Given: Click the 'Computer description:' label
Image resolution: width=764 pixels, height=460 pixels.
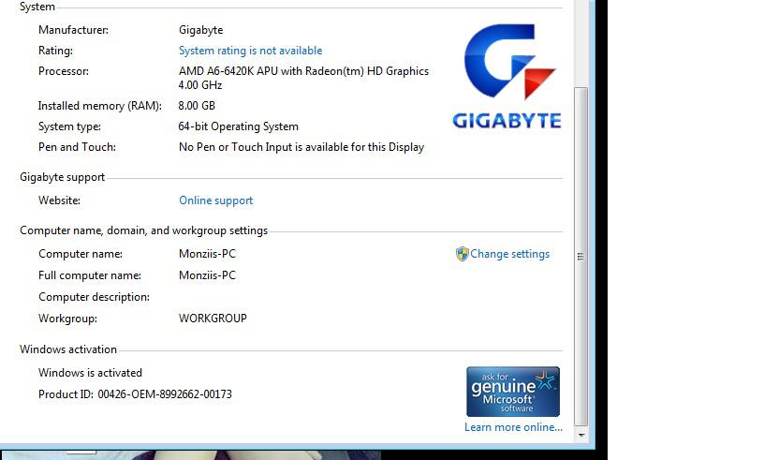Looking at the screenshot, I should coord(94,297).
